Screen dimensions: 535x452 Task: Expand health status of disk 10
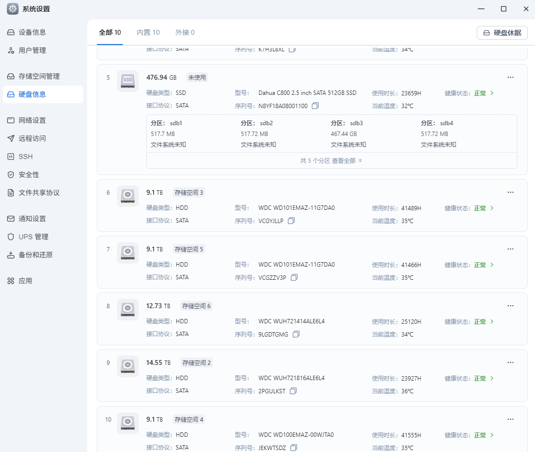(x=491, y=435)
